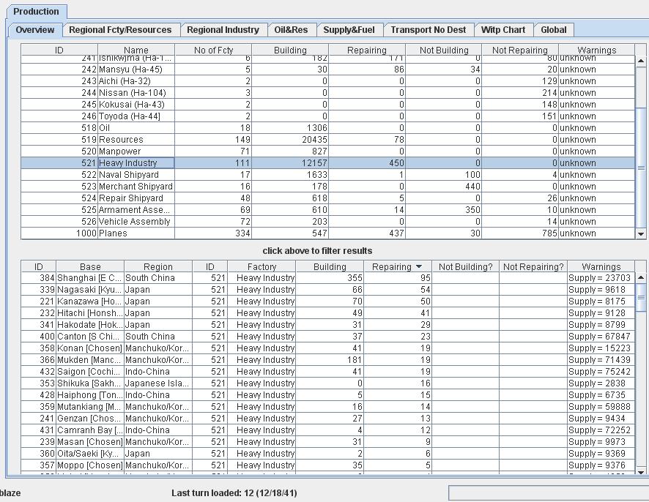Select the Nagasaki base row
The height and width of the screenshot is (502, 649).
click(x=327, y=290)
